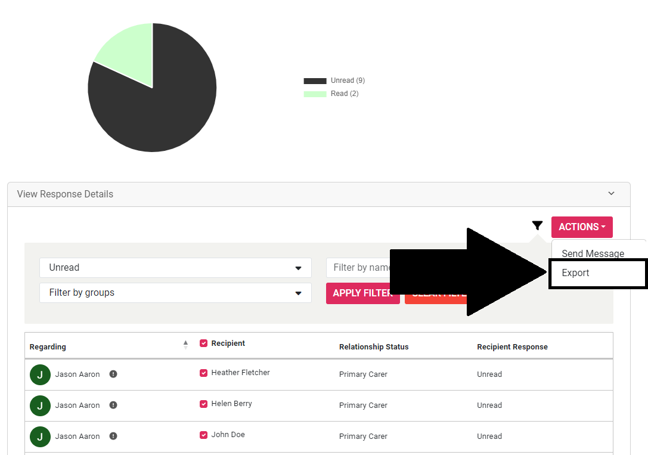Uncheck the Heather Fletcher recipient checkbox
The width and height of the screenshot is (648, 455).
tap(204, 373)
